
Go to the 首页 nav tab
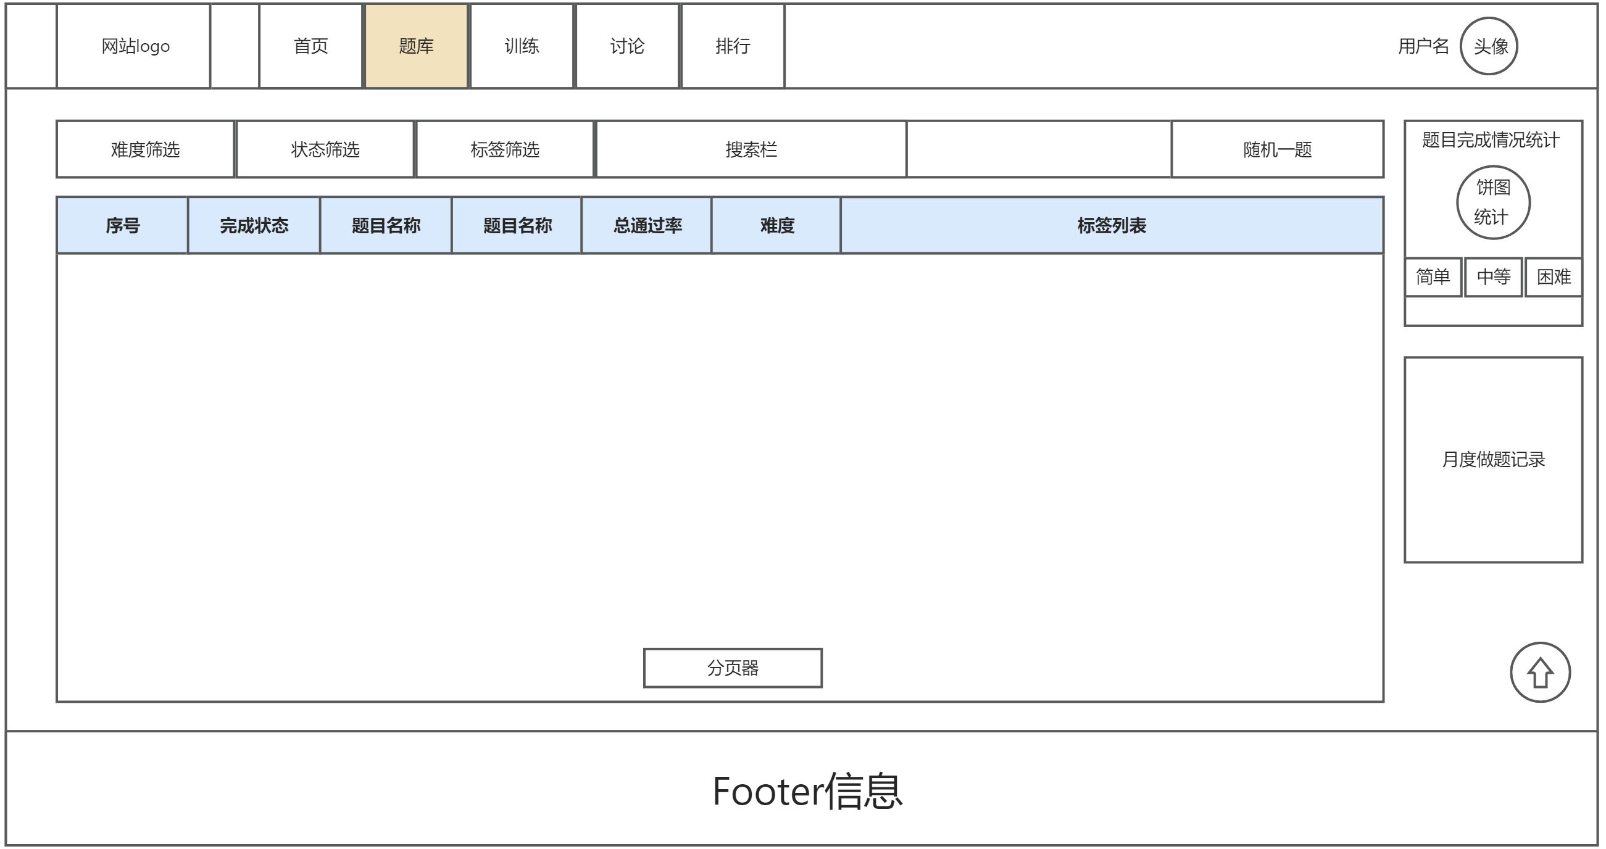point(310,46)
